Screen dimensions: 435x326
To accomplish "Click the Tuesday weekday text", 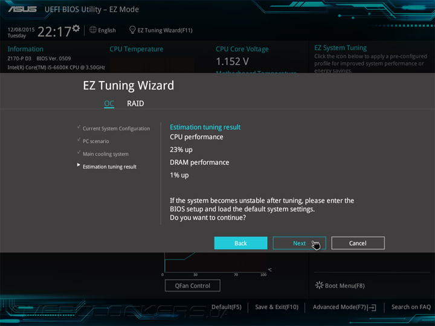I will 17,36.
